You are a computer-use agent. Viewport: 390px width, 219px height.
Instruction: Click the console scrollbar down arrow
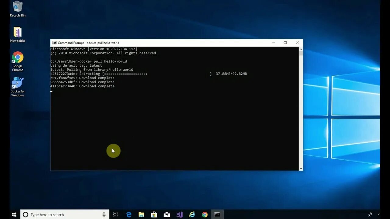[301, 169]
